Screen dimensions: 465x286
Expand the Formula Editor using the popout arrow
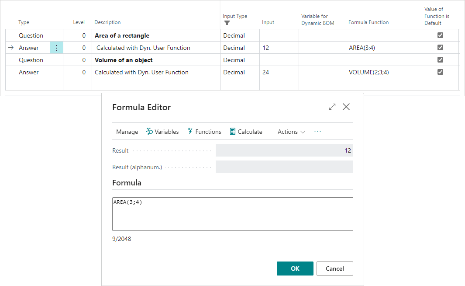[332, 106]
